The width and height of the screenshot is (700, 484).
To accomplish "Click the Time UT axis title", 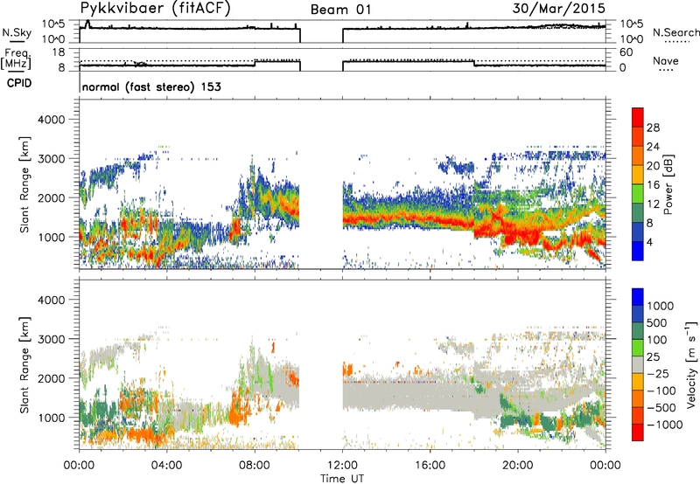I will 342,479.
